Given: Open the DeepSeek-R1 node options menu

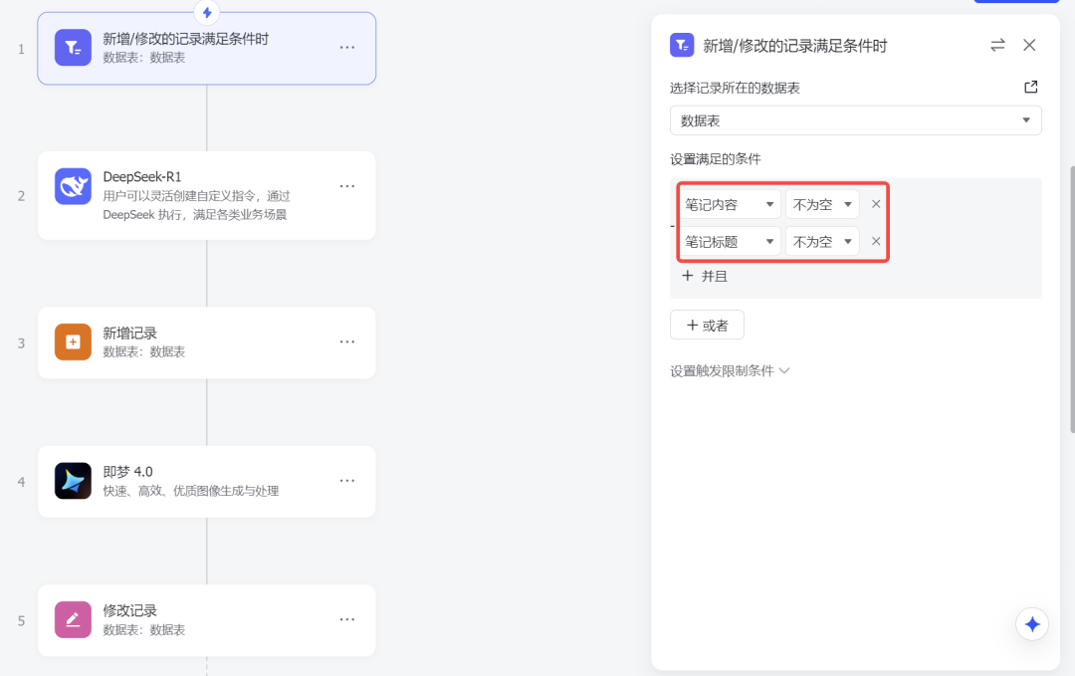Looking at the screenshot, I should [x=346, y=185].
